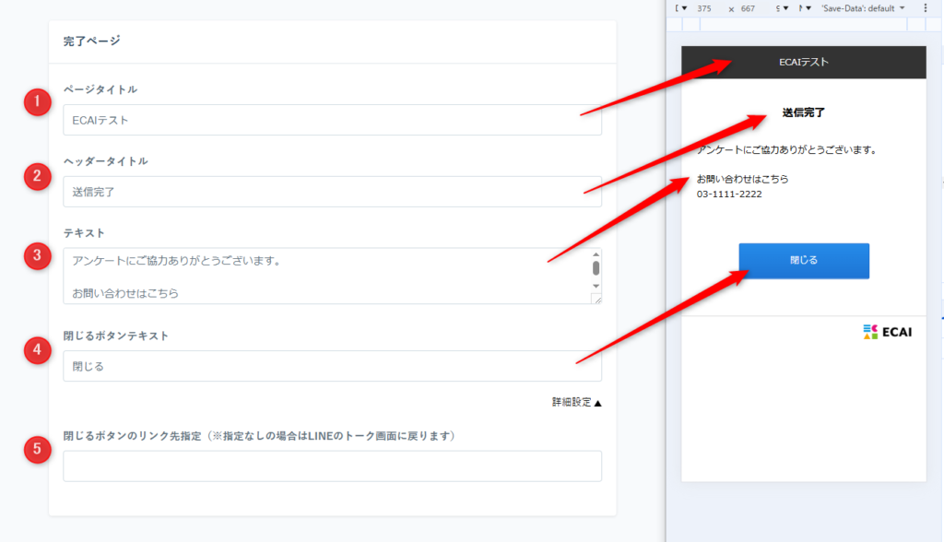Viewport: 944px width, 542px height.
Task: Click the scroll up arrow in テキスト textarea
Action: coord(596,254)
